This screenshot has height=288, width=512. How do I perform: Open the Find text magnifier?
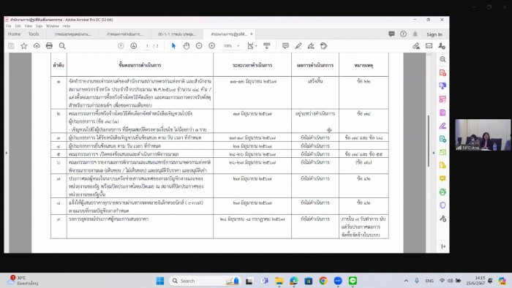62,46
